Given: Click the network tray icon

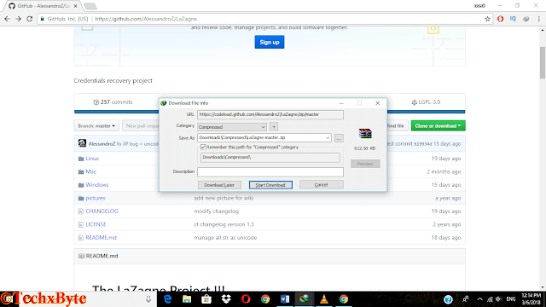Looking at the screenshot, I should click(490, 299).
